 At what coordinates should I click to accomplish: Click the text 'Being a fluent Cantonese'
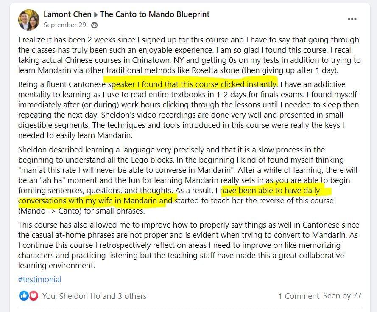click(62, 84)
